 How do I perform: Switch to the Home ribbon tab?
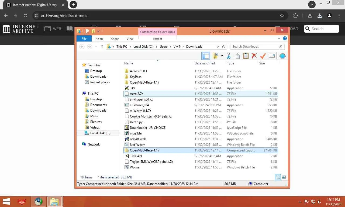click(99, 39)
